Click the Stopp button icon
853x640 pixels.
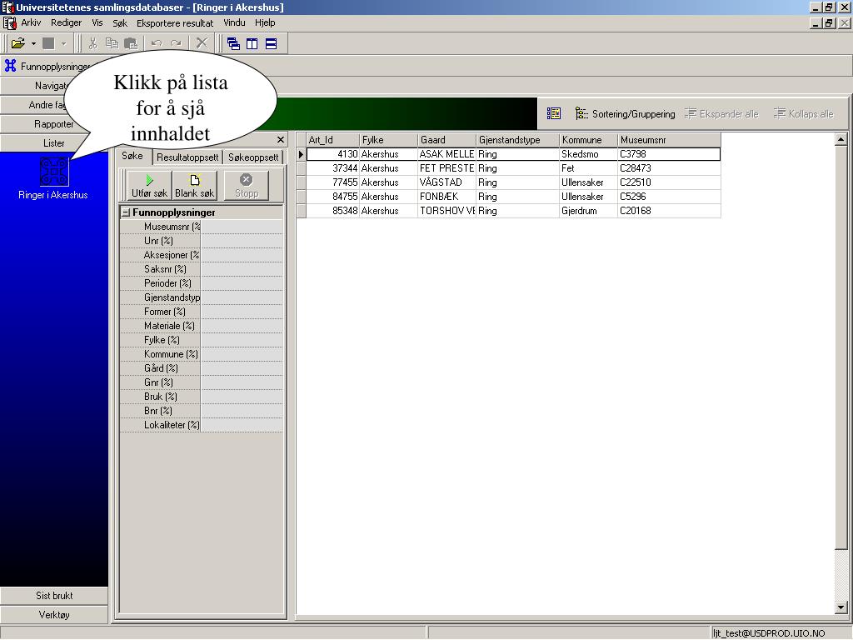(x=247, y=186)
